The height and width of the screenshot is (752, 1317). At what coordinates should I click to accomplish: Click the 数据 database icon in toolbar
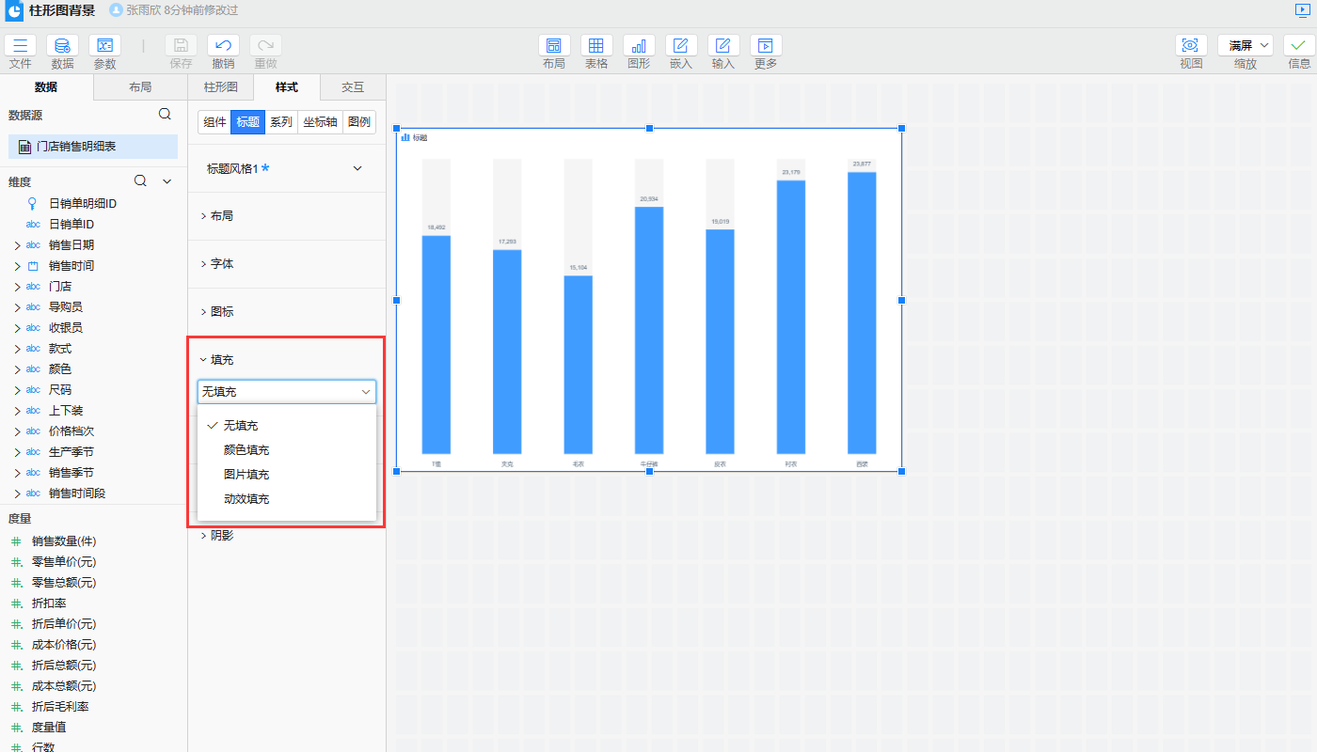click(62, 46)
